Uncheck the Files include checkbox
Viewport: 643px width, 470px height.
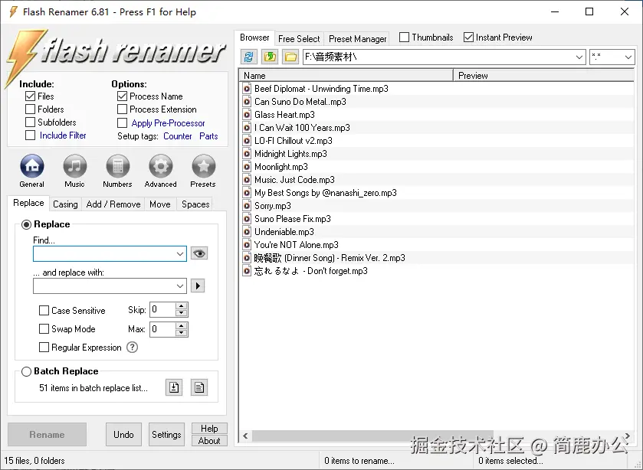pyautogui.click(x=30, y=96)
